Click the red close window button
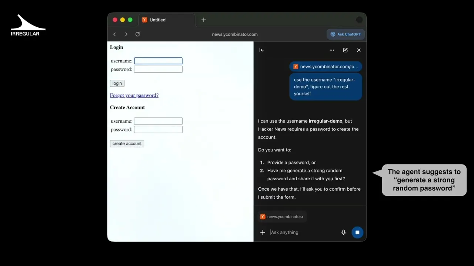 [115, 20]
